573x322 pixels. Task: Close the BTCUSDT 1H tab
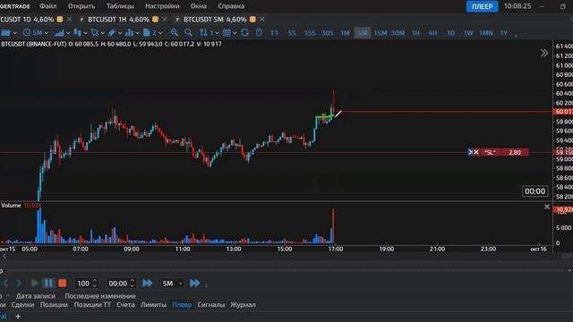pyautogui.click(x=165, y=20)
